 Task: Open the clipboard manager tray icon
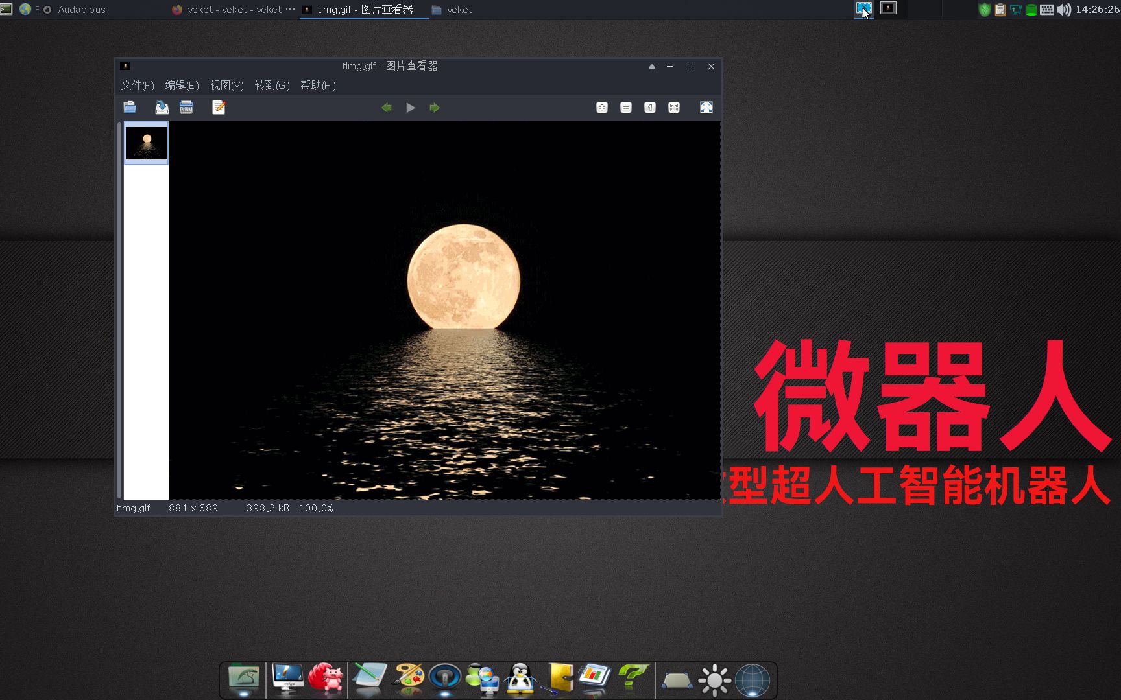(x=1000, y=10)
